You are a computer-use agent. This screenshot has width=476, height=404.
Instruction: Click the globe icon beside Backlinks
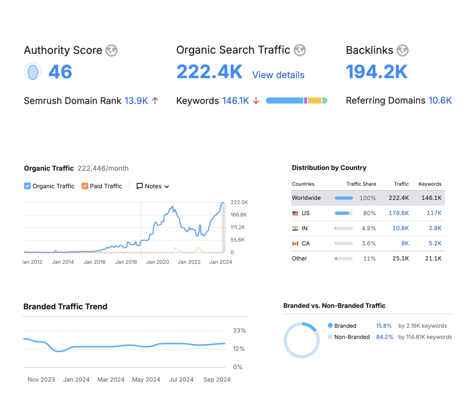click(402, 50)
